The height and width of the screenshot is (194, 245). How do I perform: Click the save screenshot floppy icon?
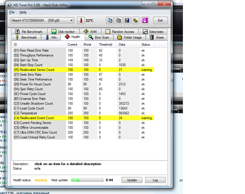[x=127, y=20]
